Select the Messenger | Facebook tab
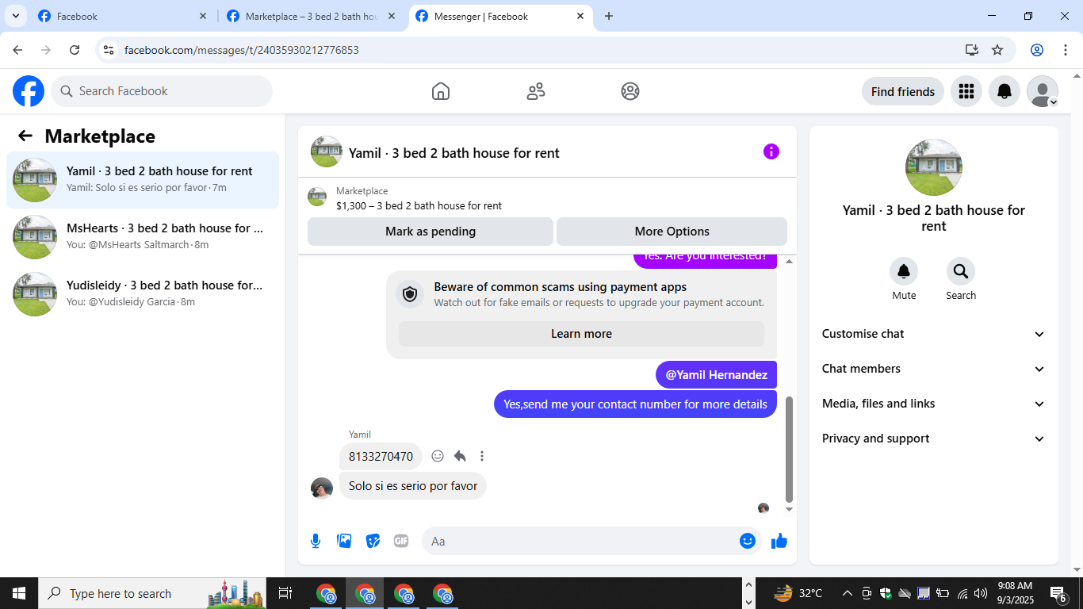Viewport: 1083px width, 609px height. point(500,16)
